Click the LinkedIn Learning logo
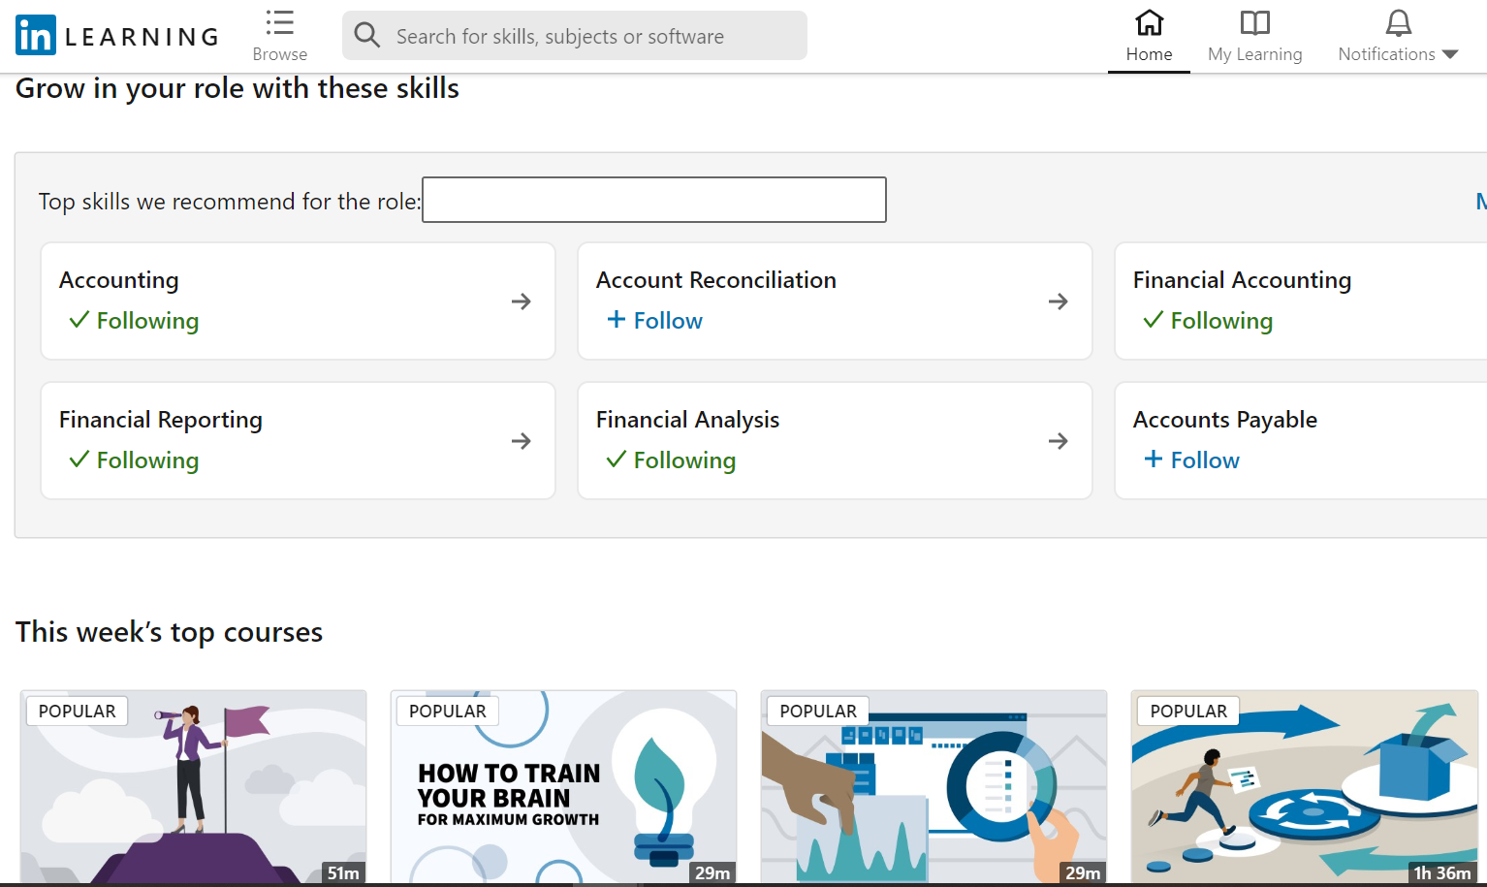The width and height of the screenshot is (1487, 887). coord(114,34)
